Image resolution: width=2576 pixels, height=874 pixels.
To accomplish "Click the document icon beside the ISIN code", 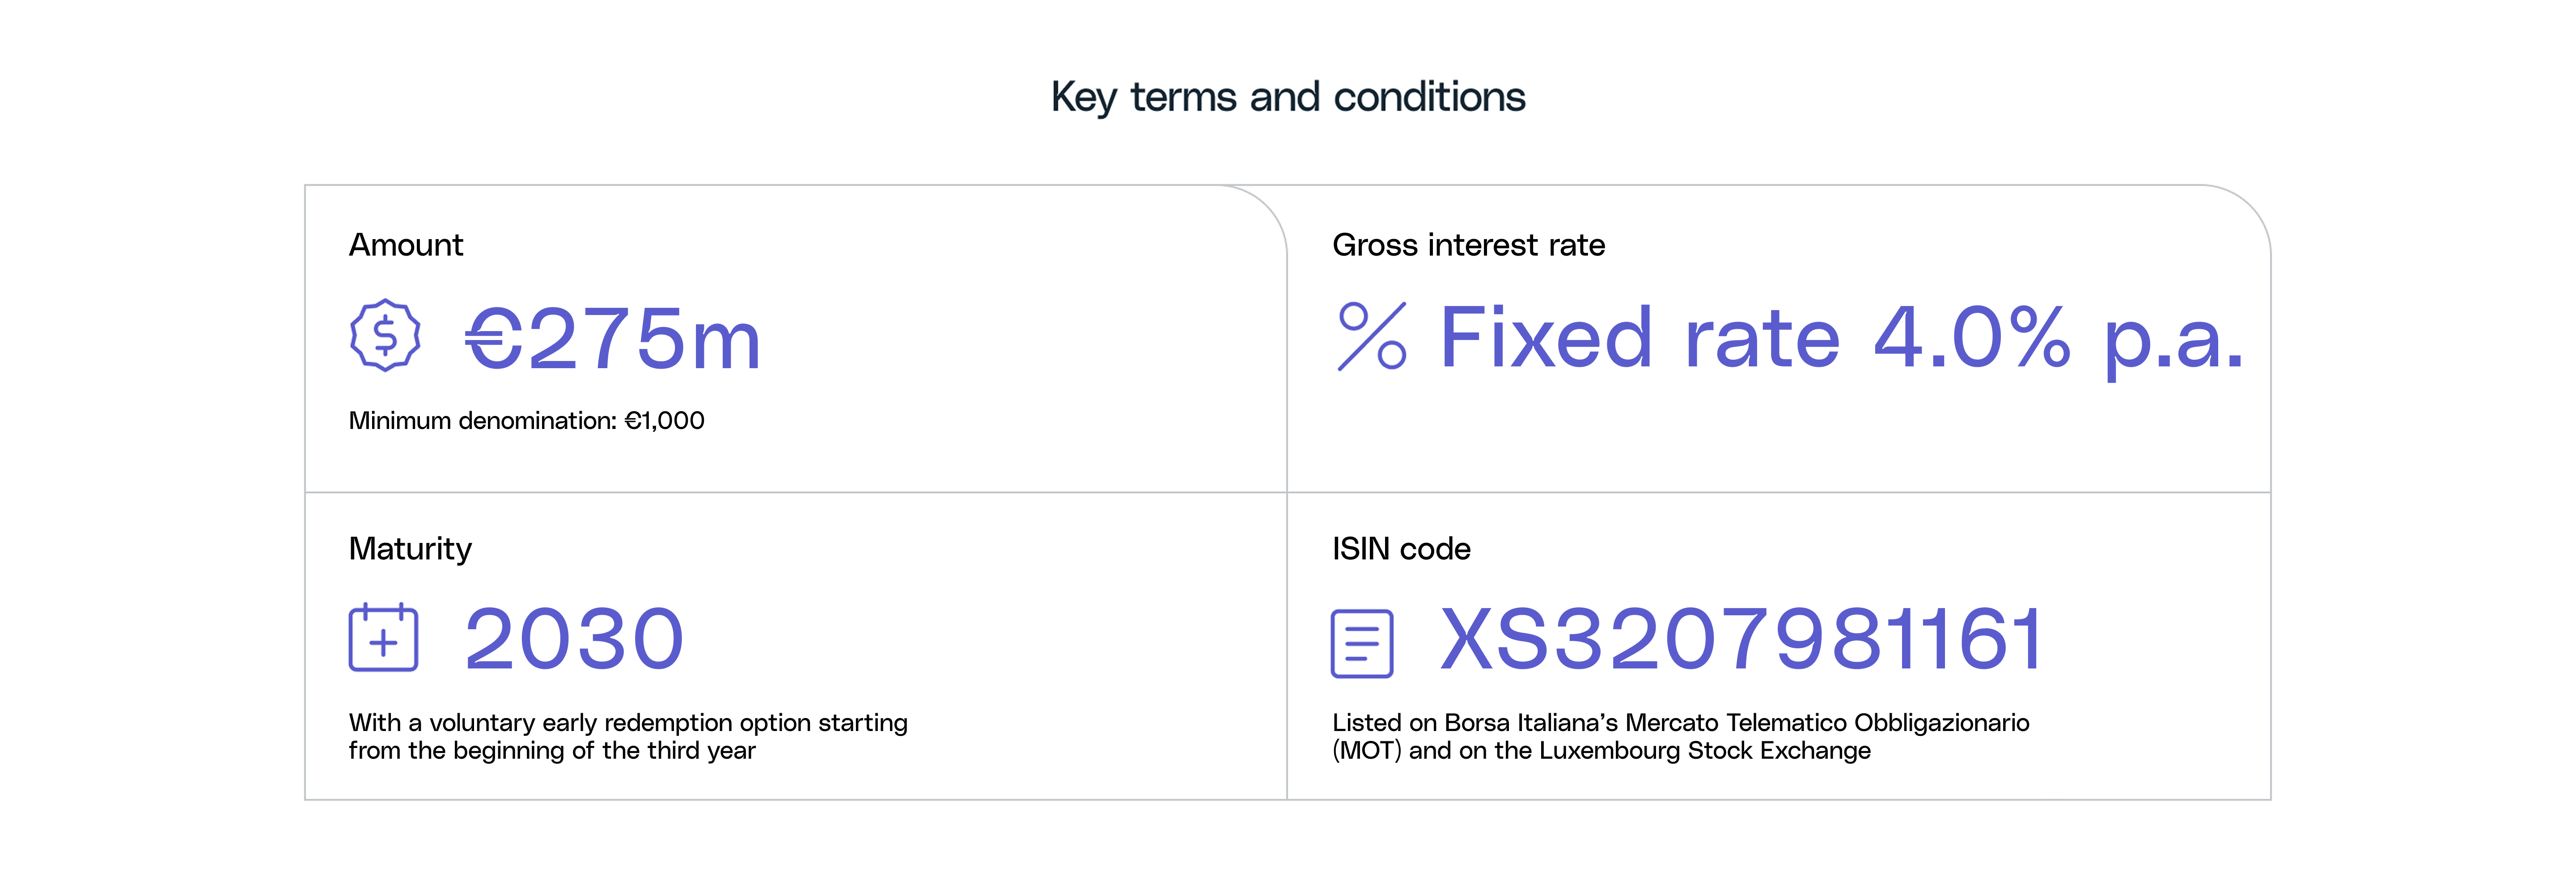I will (x=1362, y=643).
